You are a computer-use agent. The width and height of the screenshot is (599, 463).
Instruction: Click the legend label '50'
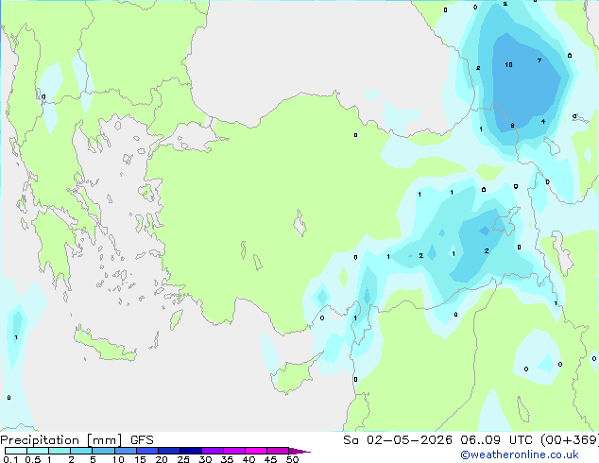pos(292,459)
